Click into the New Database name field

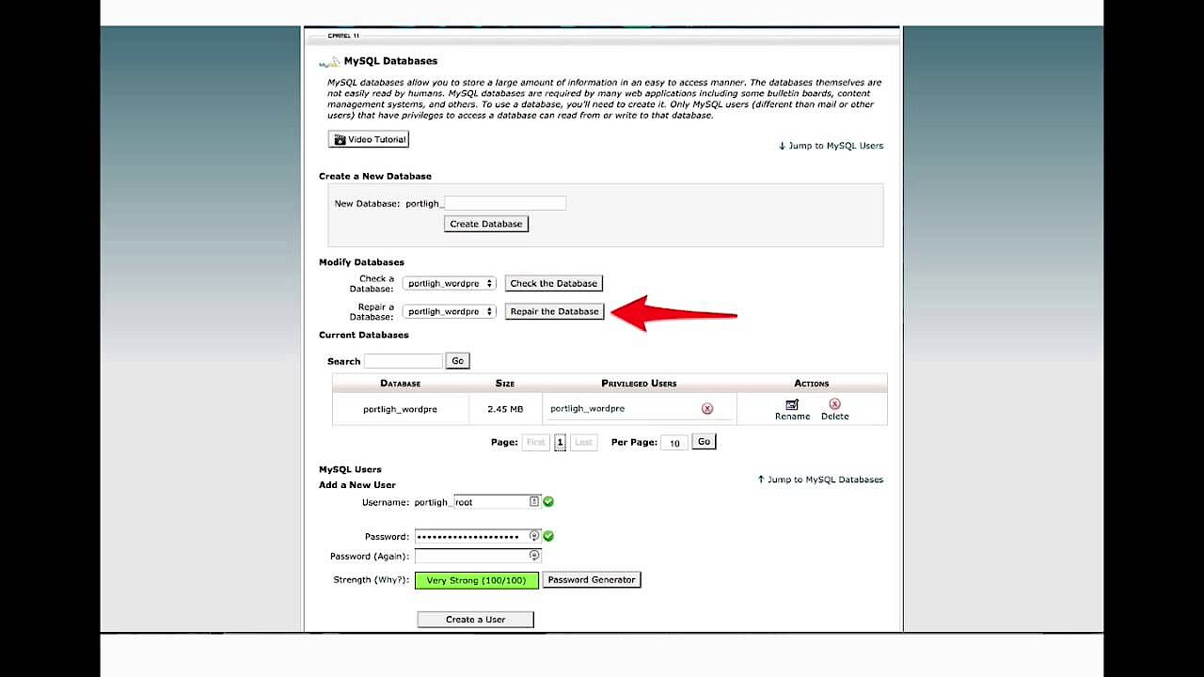505,203
